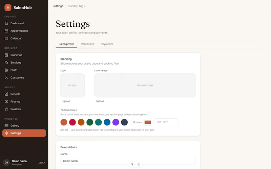Switch to the Reminders tab

pos(87,44)
